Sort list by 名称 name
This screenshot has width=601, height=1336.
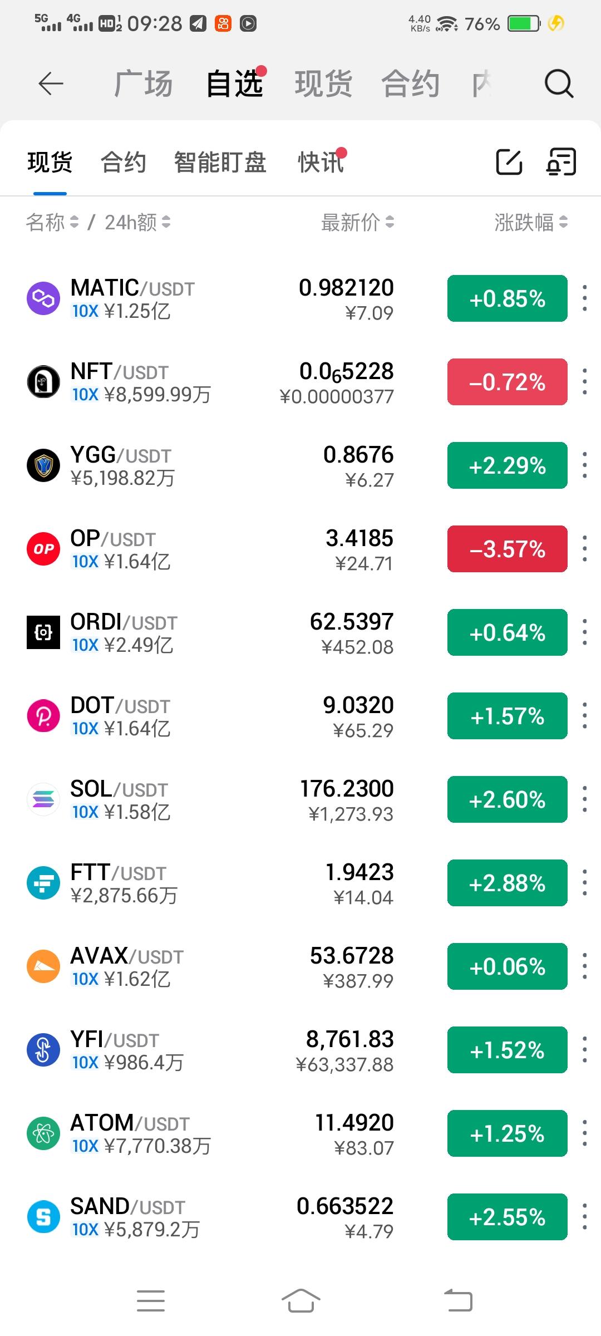coord(52,223)
